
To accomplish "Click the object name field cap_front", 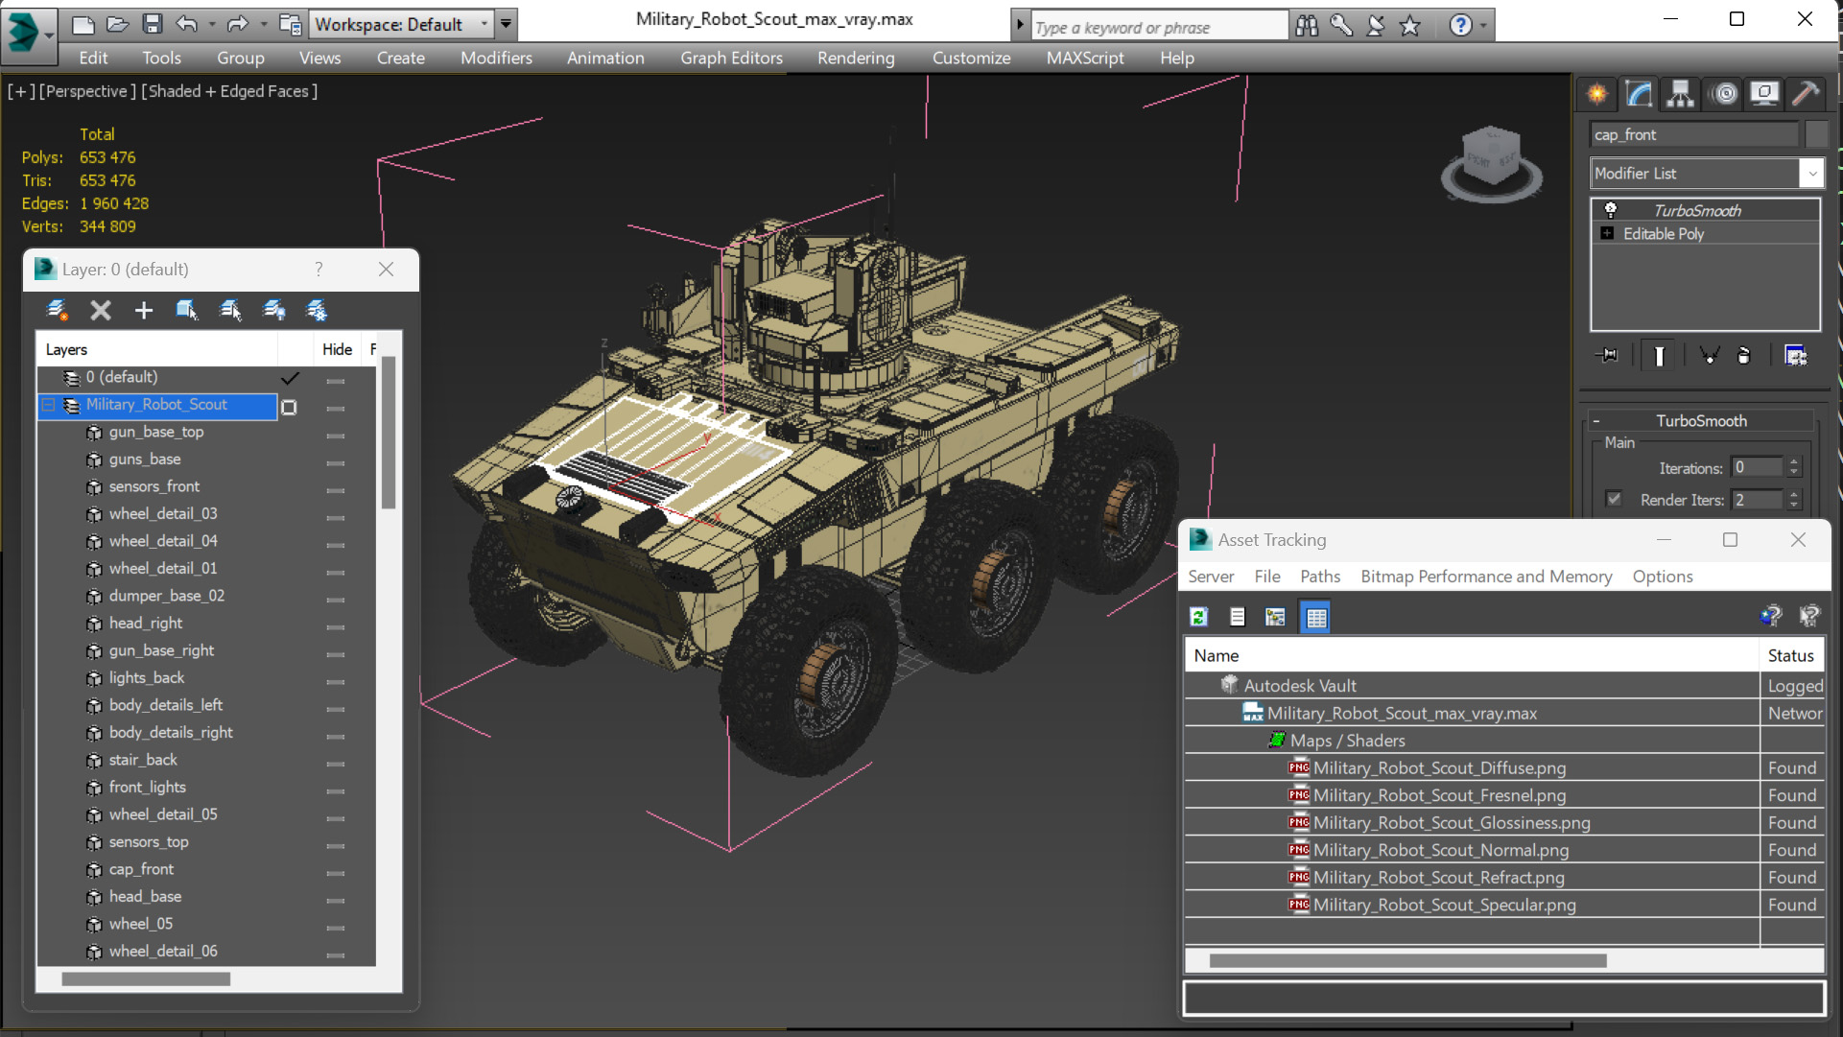I will (x=1694, y=134).
